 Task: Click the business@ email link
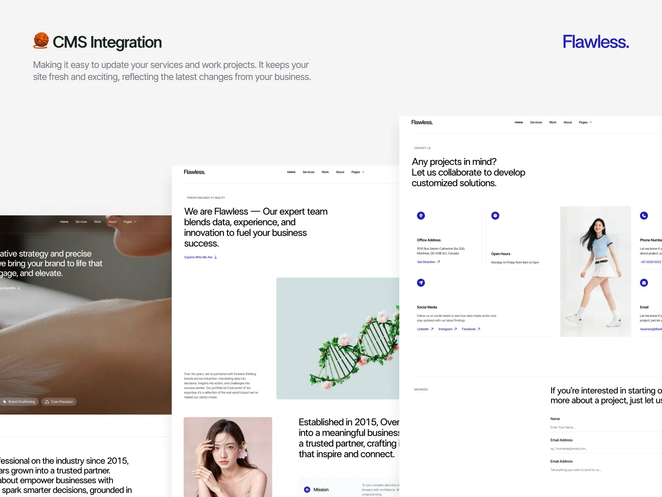(x=651, y=329)
